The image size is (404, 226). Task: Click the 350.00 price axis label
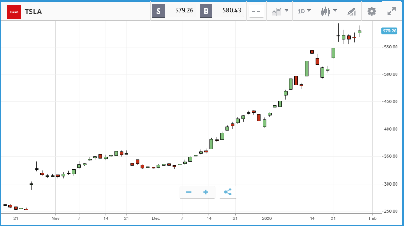click(391, 156)
